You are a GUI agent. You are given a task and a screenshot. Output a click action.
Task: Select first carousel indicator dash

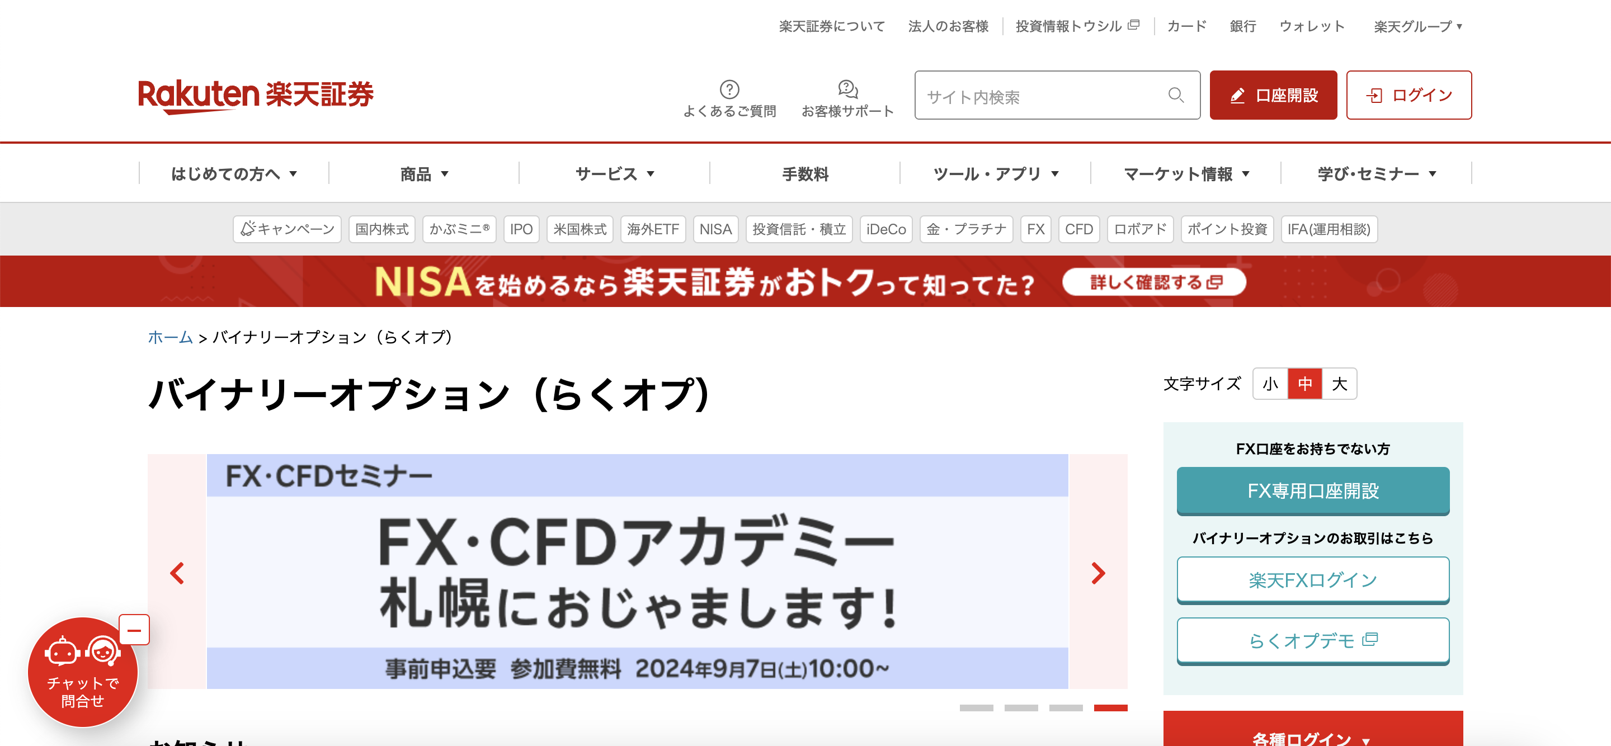[x=976, y=708]
